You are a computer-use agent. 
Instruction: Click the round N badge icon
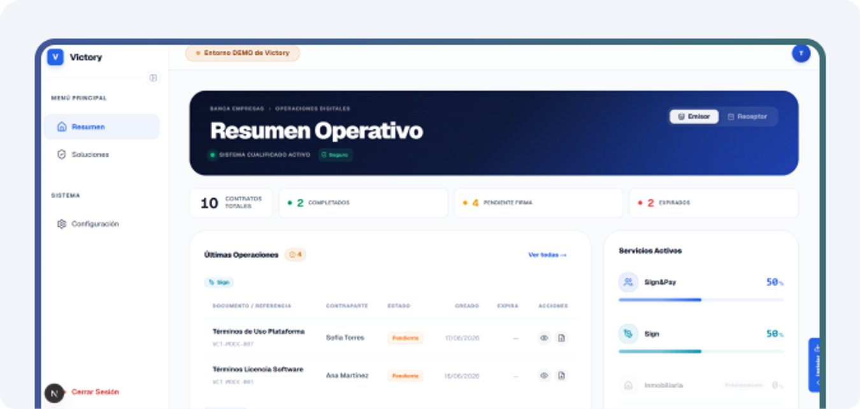54,393
